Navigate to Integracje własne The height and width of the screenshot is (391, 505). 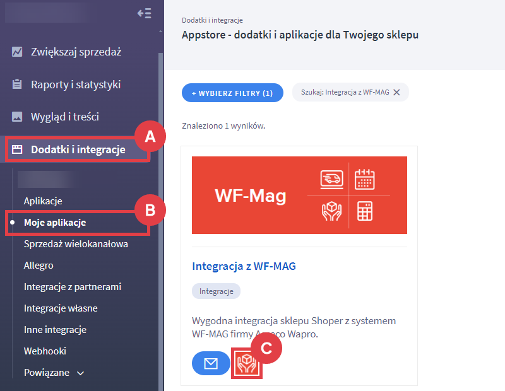pyautogui.click(x=61, y=308)
